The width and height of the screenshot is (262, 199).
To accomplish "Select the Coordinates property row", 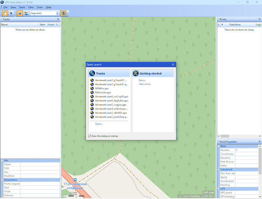I will (x=239, y=154).
